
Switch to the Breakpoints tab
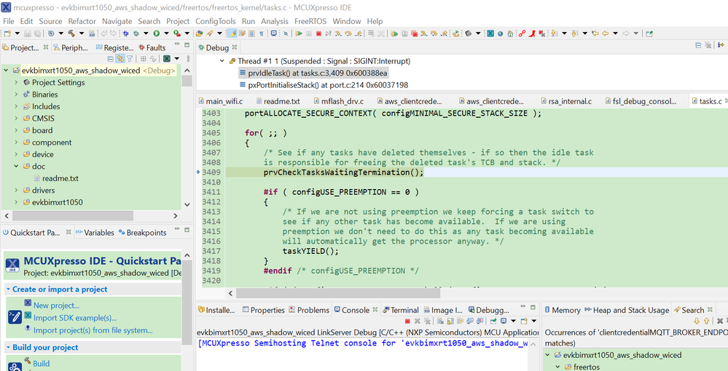click(x=143, y=233)
